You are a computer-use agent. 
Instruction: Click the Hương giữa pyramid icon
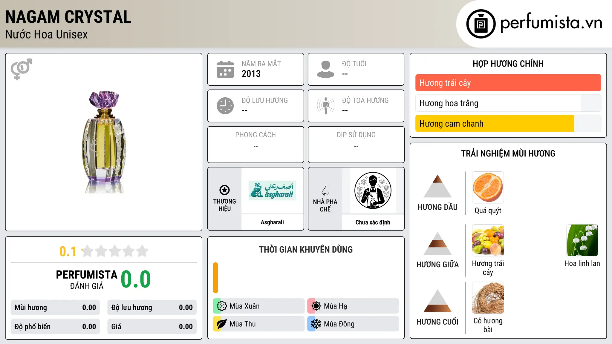[x=437, y=243]
